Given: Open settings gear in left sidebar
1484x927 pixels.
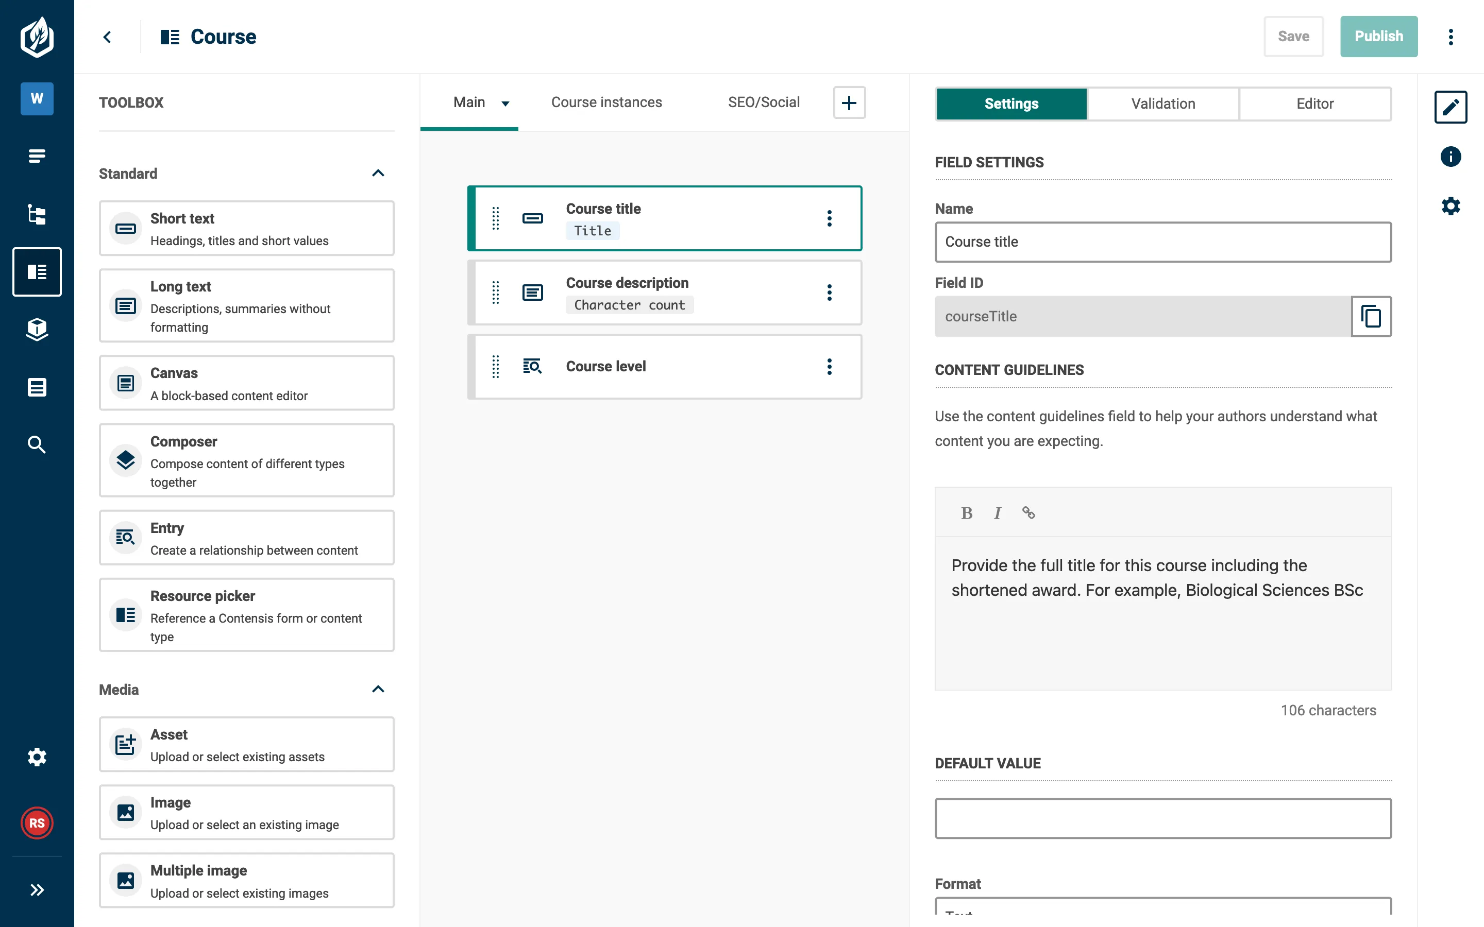Looking at the screenshot, I should 37,757.
